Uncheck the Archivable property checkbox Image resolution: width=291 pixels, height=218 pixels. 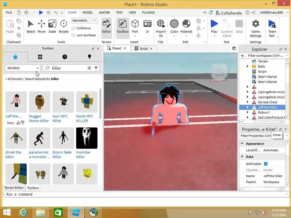pos(266,164)
